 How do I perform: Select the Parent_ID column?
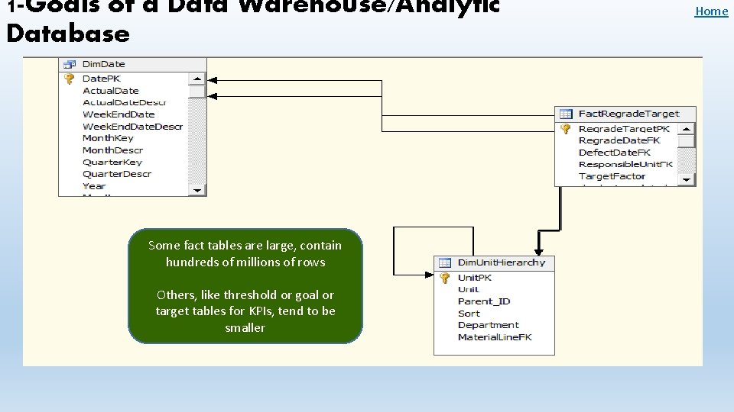[484, 301]
